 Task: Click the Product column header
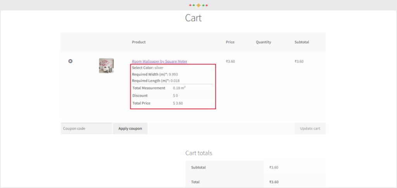[139, 42]
